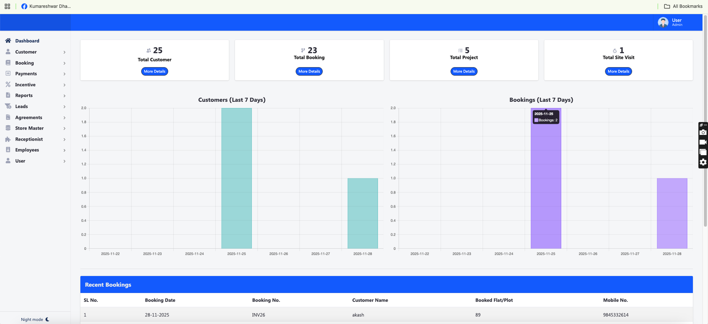Open the Booking menu item
The height and width of the screenshot is (324, 708).
24,63
